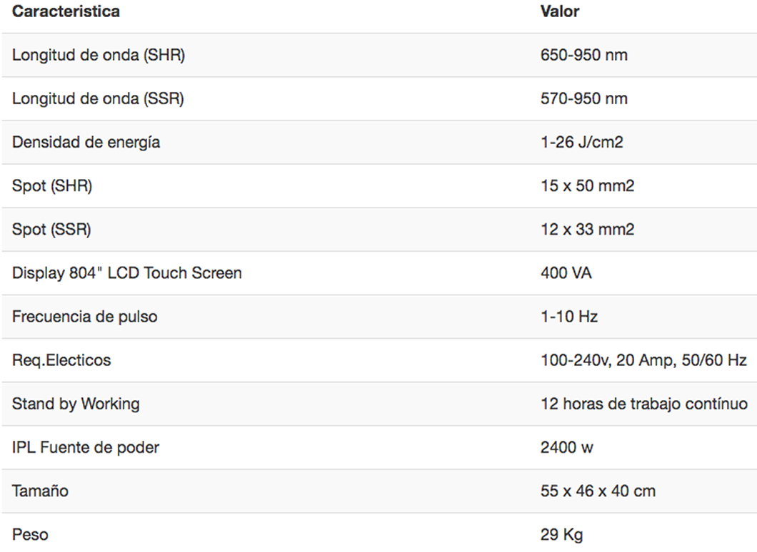Select the IPL Fuente de poder label

pos(86,447)
